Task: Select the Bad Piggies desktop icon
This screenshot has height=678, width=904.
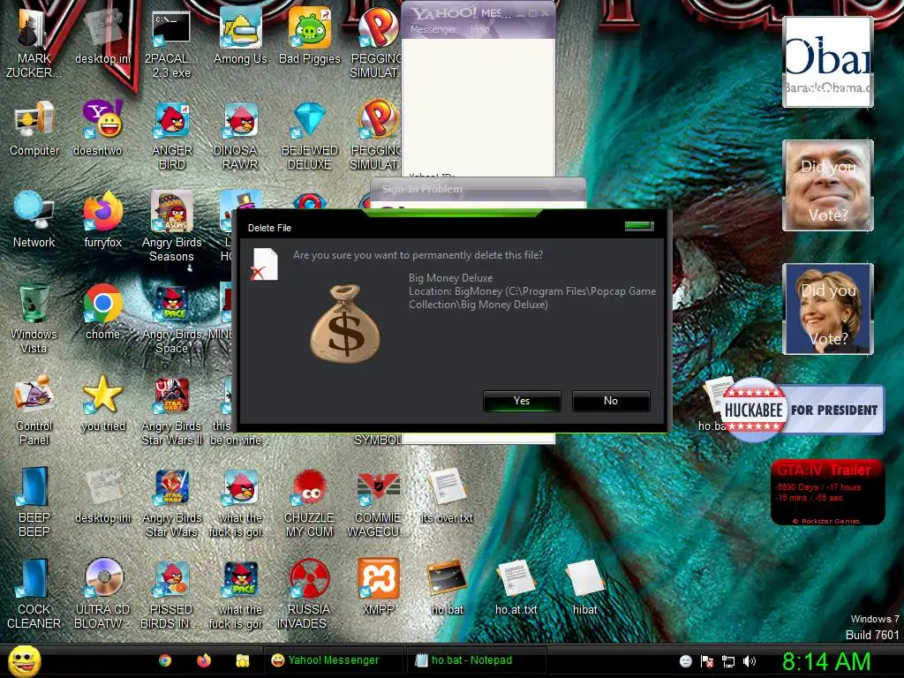Action: pos(310,36)
